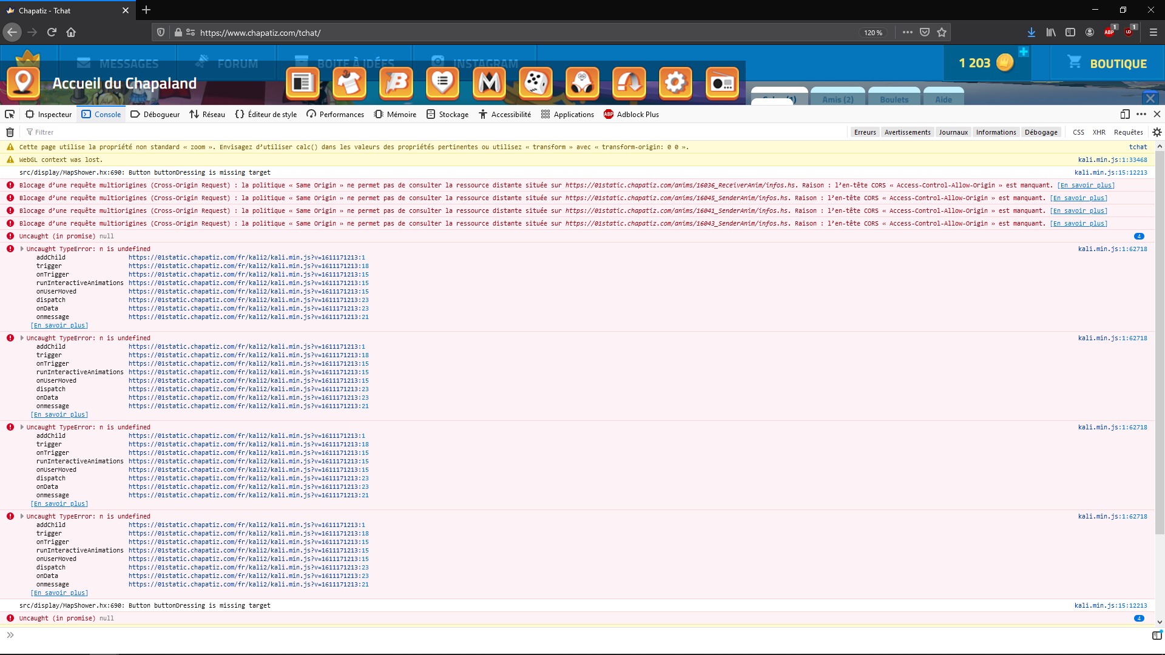Screen dimensions: 1165x655
Task: Toggle the Erreurs console filter
Action: pos(865,132)
